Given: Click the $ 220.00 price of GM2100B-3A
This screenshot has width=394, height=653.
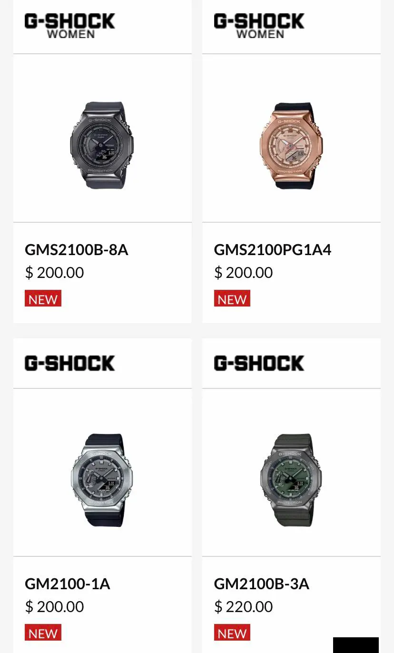Looking at the screenshot, I should click(x=243, y=607).
